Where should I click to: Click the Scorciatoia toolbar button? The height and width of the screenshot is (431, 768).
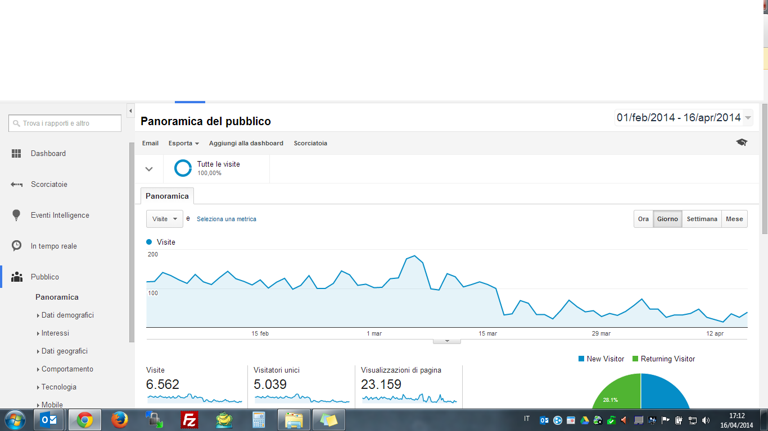(x=310, y=143)
